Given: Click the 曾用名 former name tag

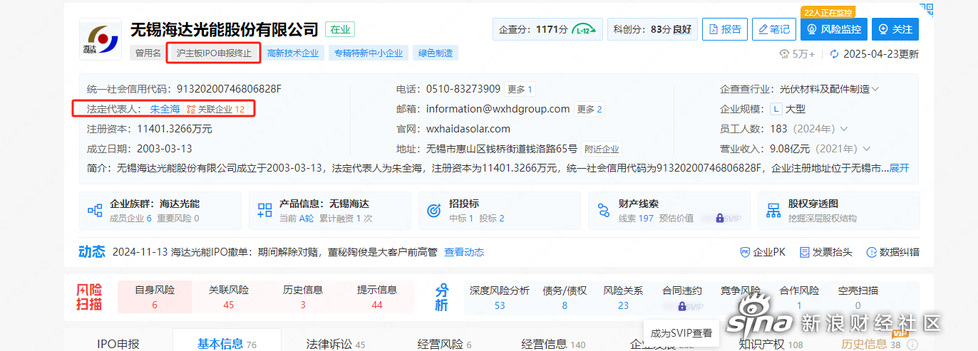Looking at the screenshot, I should (x=148, y=53).
